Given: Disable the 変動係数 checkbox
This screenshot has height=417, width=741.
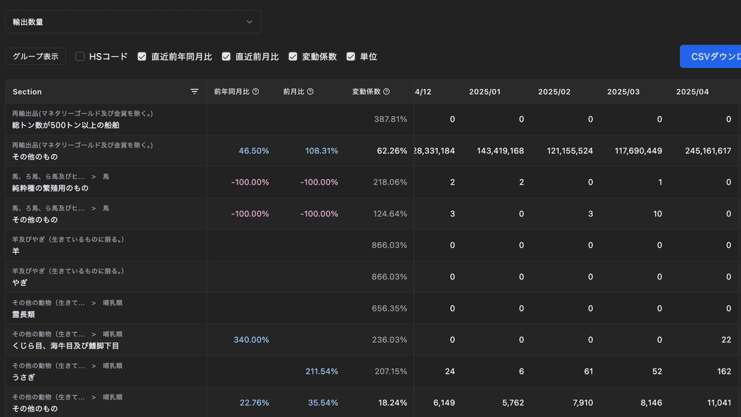Looking at the screenshot, I should click(x=293, y=56).
